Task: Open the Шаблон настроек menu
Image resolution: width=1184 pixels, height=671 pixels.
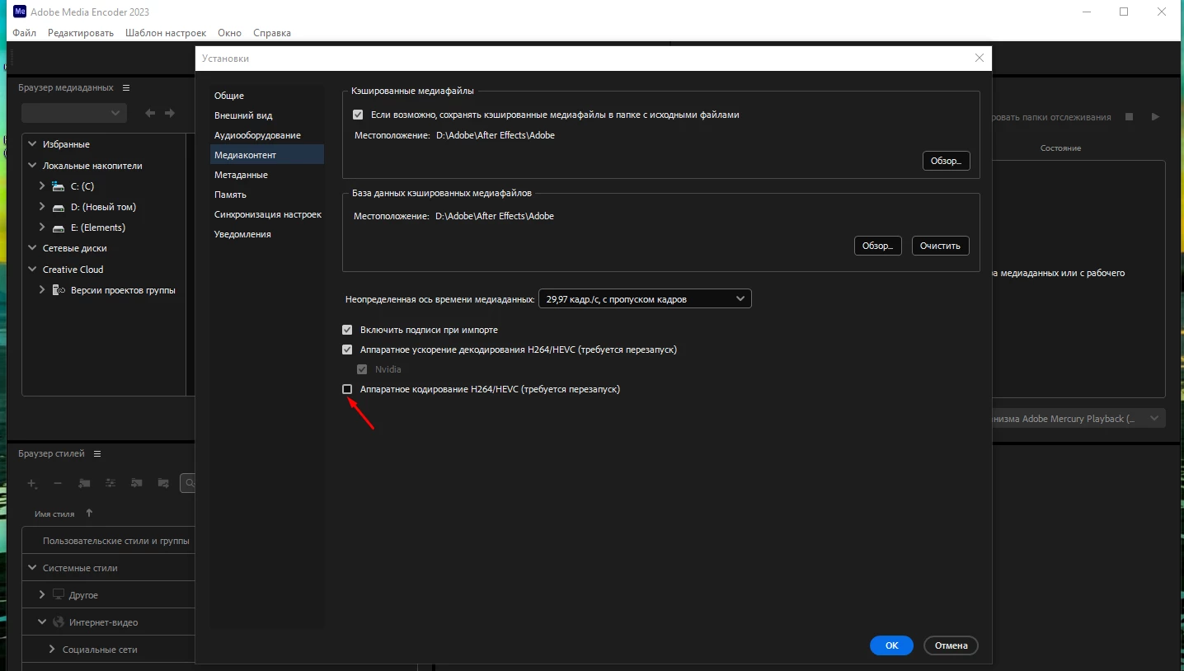Action: tap(166, 33)
